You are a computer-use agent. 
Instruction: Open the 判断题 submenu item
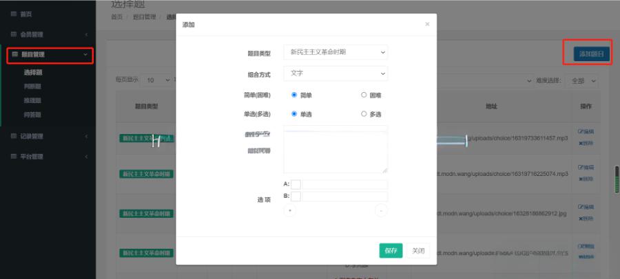(x=33, y=87)
